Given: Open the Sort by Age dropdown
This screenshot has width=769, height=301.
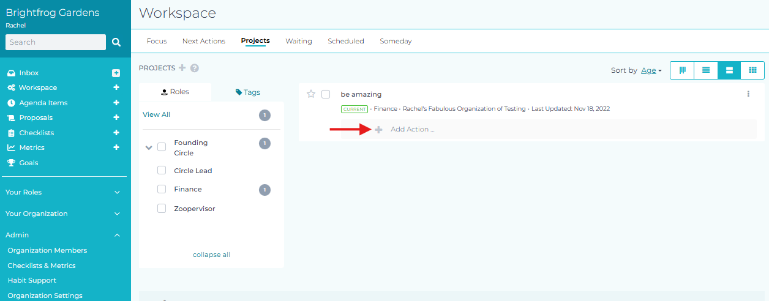Looking at the screenshot, I should click(651, 70).
